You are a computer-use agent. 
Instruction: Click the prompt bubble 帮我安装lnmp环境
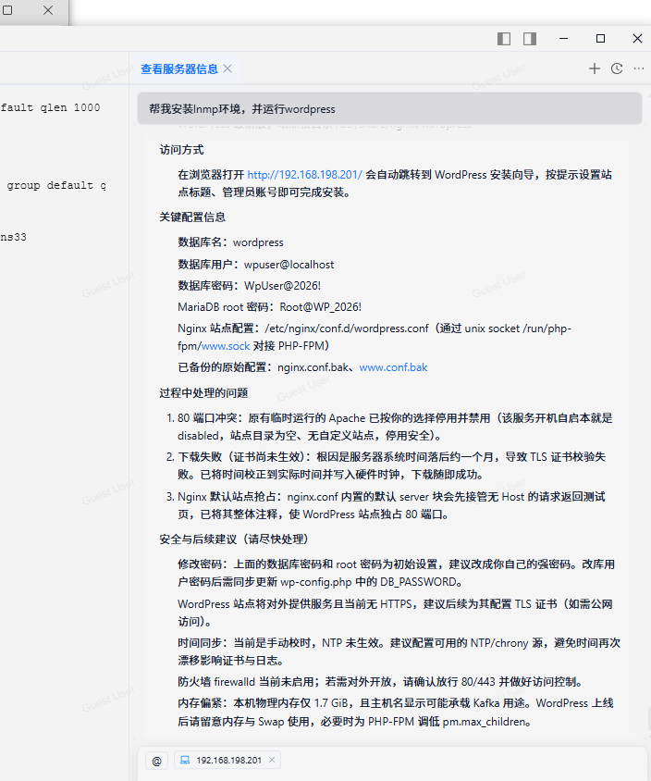coord(389,108)
